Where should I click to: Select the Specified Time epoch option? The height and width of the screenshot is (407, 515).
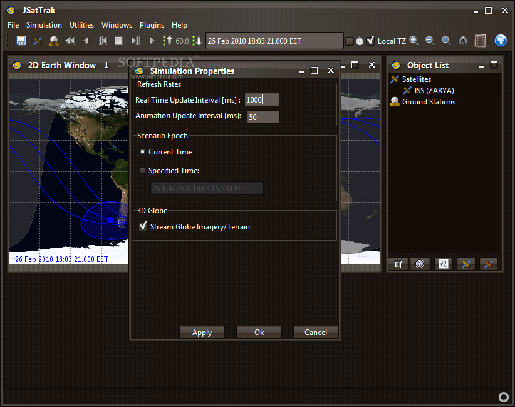(x=170, y=171)
